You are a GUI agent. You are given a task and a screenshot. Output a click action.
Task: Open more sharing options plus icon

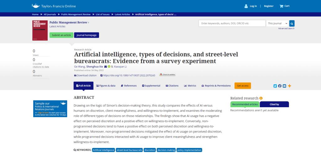click(x=289, y=86)
